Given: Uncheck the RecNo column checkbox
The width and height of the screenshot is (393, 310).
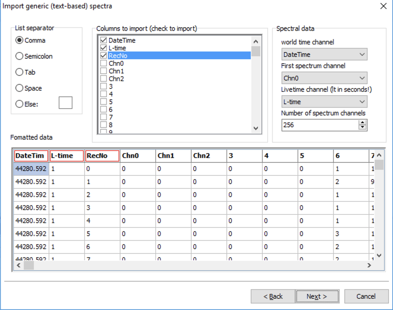Looking at the screenshot, I should click(104, 56).
